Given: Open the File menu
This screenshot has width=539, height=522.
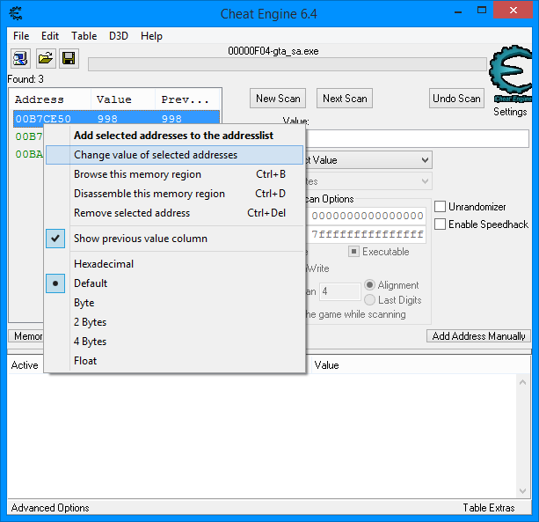Looking at the screenshot, I should point(21,36).
